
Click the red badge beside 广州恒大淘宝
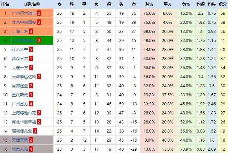pyautogui.click(x=39, y=13)
